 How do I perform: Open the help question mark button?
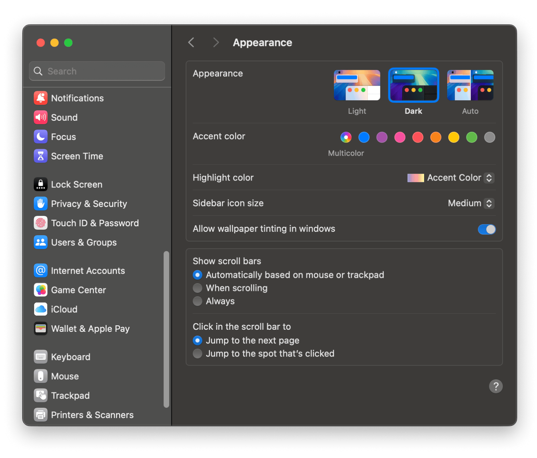click(x=496, y=386)
